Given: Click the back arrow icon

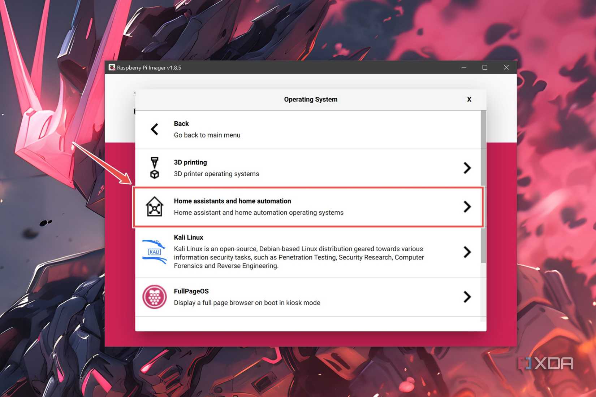Looking at the screenshot, I should [x=155, y=129].
